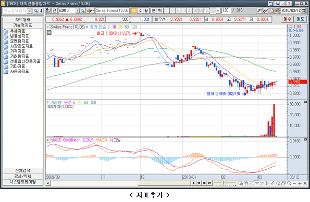Click the help question mark in title bar
The width and height of the screenshot is (310, 202).
tap(289, 4)
